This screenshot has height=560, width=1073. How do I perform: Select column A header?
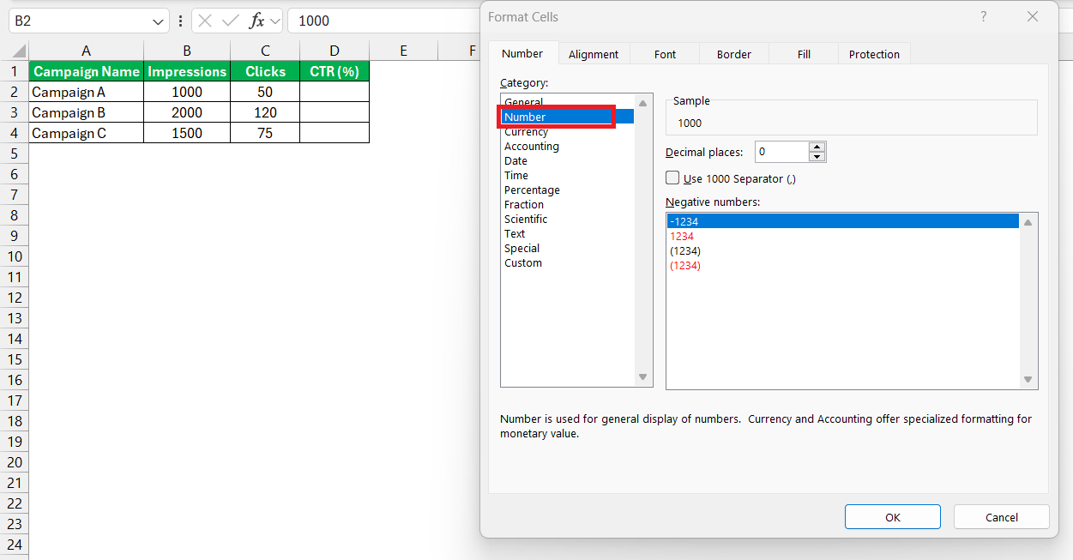[87, 51]
